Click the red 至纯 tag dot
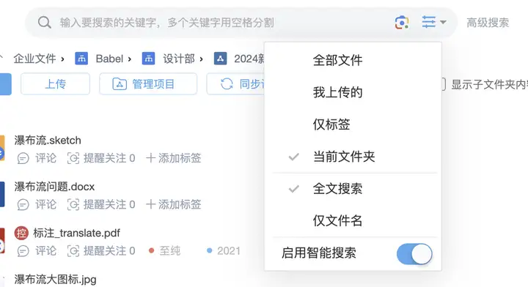The height and width of the screenshot is (287, 528). [x=152, y=250]
